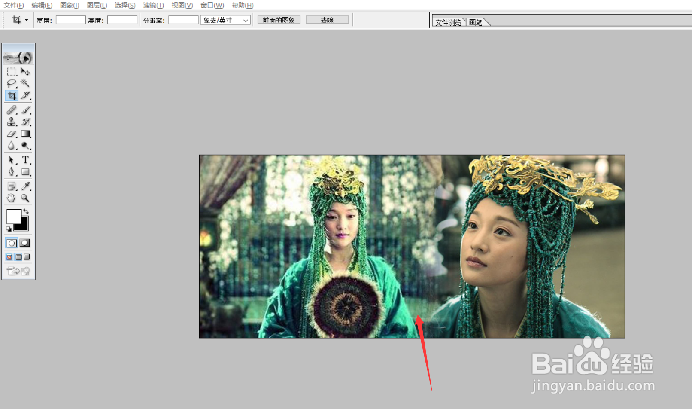The height and width of the screenshot is (409, 692).
Task: Focus the 分辨率 resolution input field
Action: click(x=183, y=20)
